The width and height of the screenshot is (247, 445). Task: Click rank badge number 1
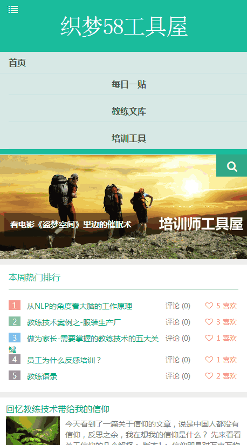(15, 305)
